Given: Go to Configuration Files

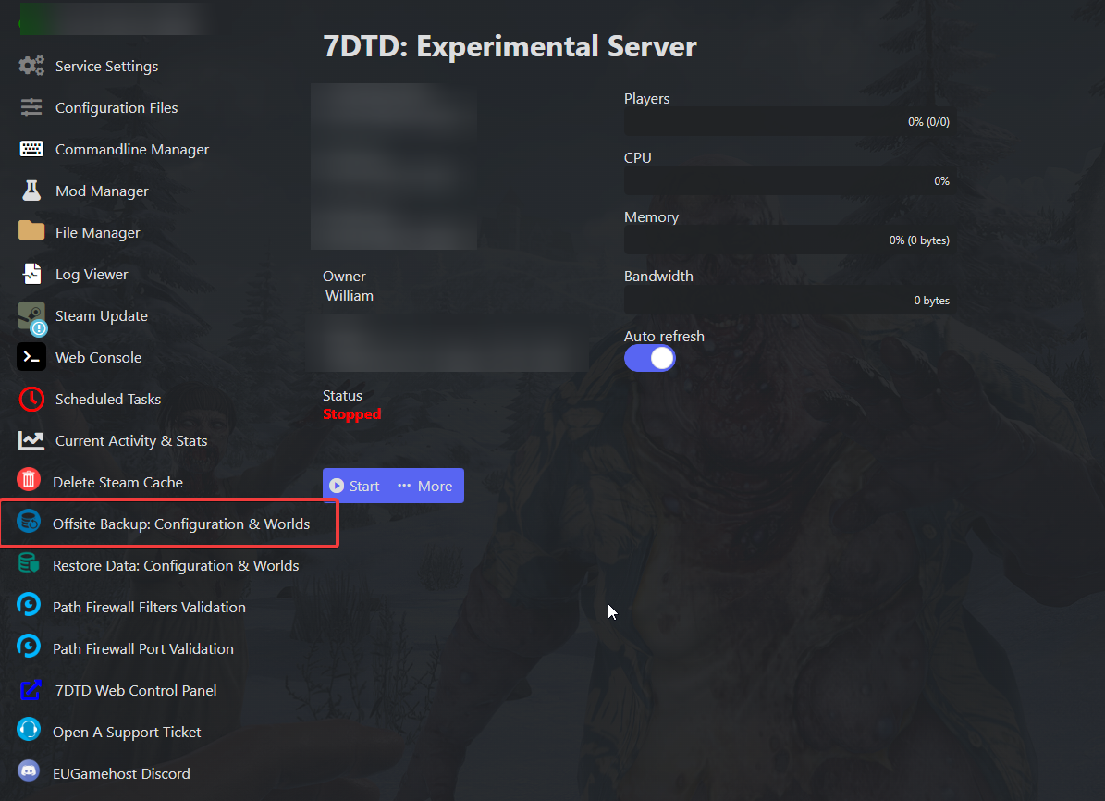Looking at the screenshot, I should point(117,108).
